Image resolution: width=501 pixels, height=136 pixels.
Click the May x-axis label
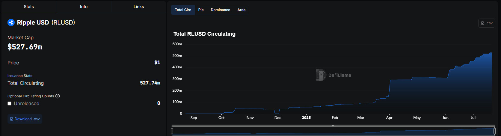(x=417, y=118)
